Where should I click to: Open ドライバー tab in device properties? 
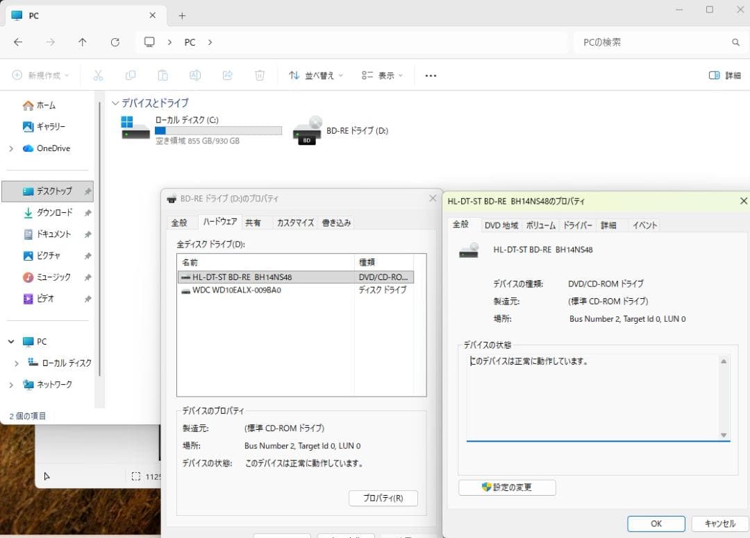pos(578,225)
